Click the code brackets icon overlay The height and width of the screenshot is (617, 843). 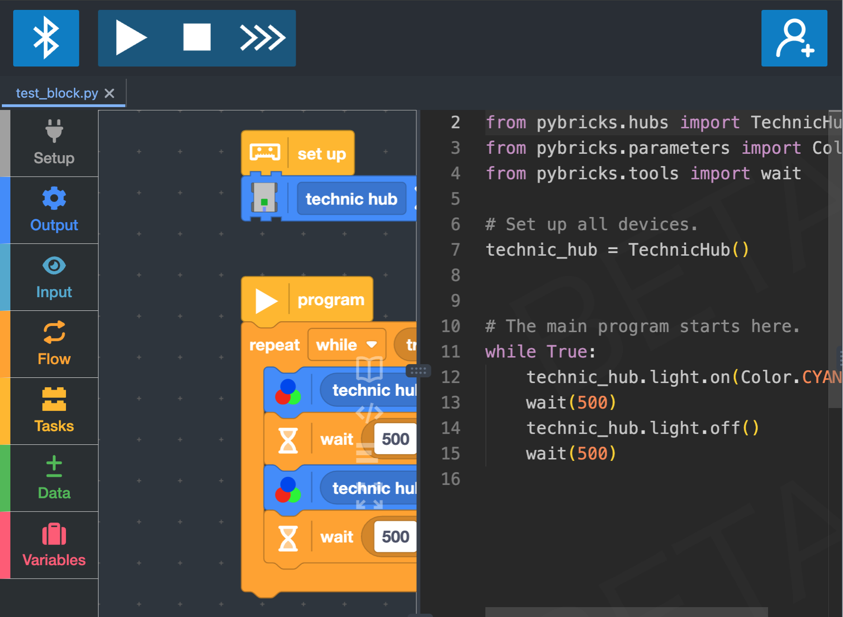click(x=370, y=413)
